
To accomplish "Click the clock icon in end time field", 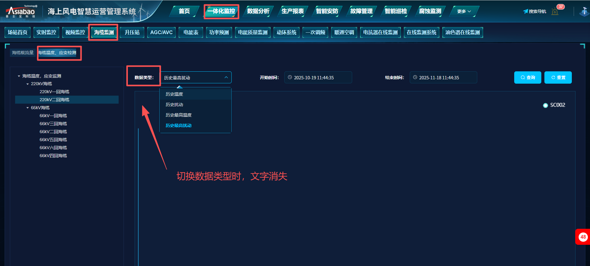I will point(415,77).
